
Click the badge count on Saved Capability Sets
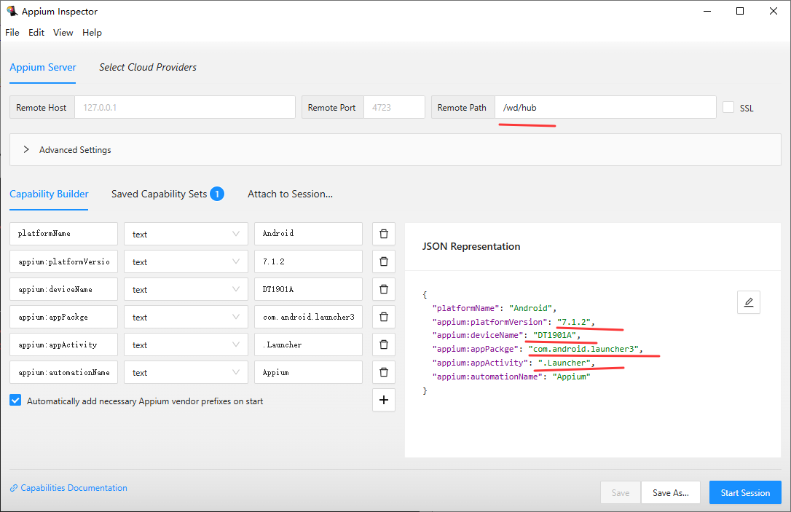pyautogui.click(x=217, y=194)
